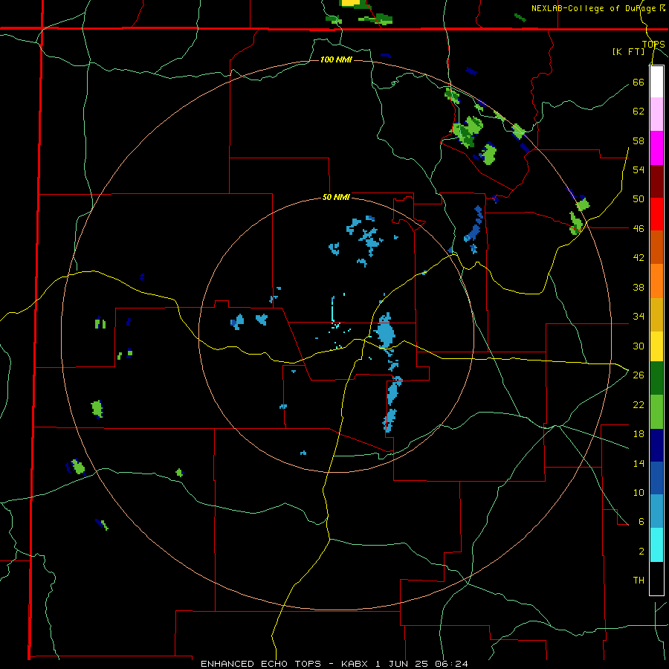The image size is (669, 669).
Task: Click the TH threshold label
Action: (x=639, y=581)
